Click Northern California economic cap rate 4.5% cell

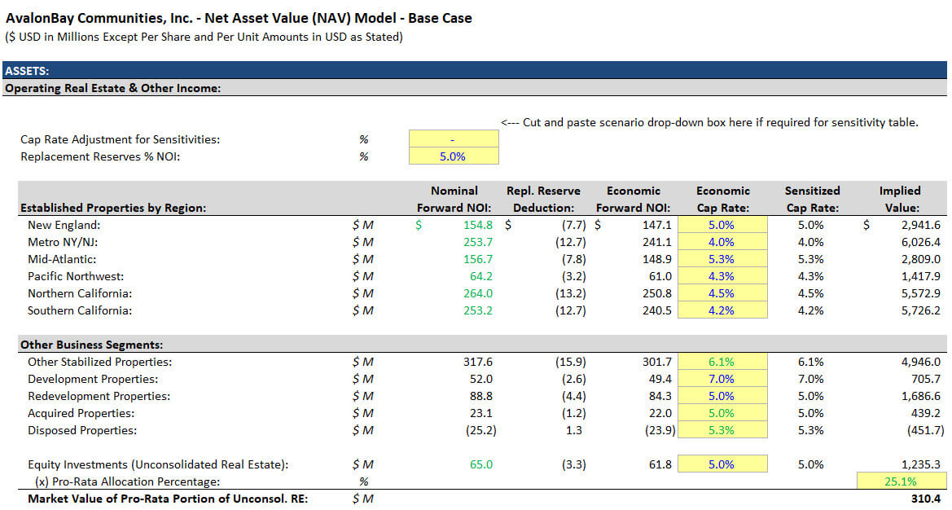722,292
